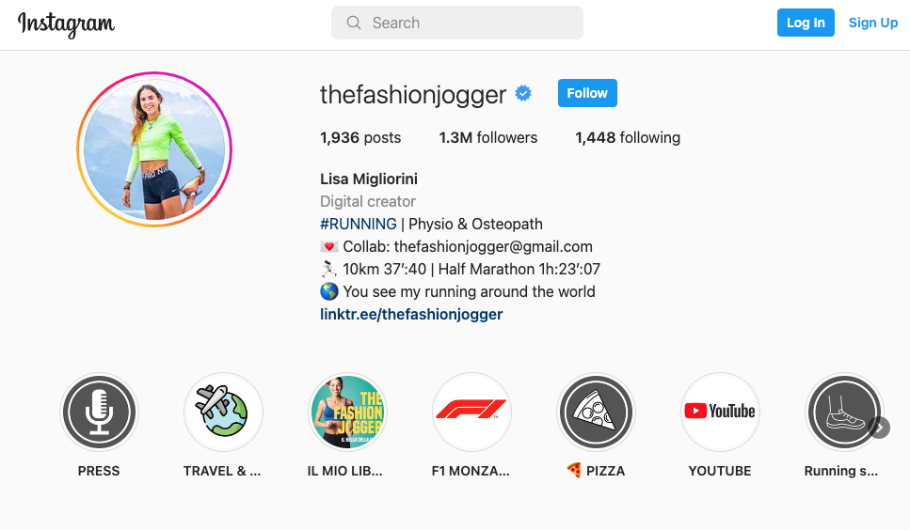The width and height of the screenshot is (910, 530).
Task: Click the blue verified badge
Action: coord(523,93)
